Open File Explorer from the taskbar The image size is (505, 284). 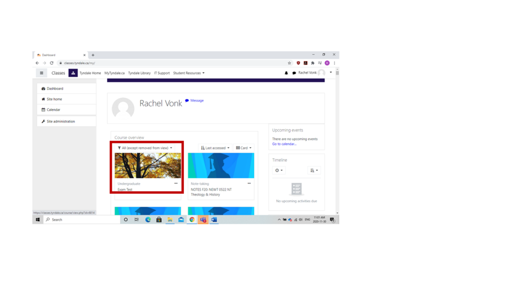[170, 220]
